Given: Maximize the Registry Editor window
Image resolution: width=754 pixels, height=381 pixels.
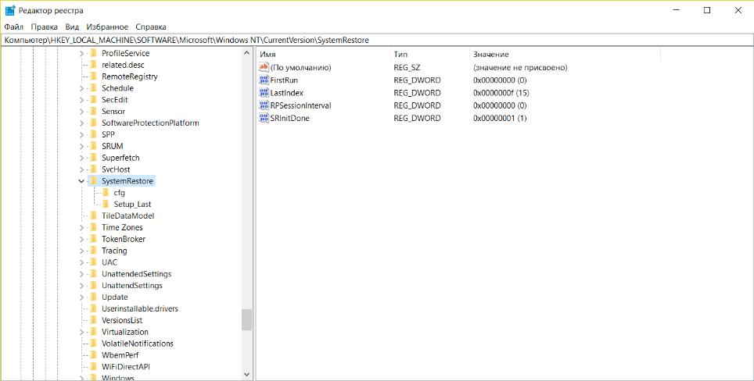Looking at the screenshot, I should point(707,11).
